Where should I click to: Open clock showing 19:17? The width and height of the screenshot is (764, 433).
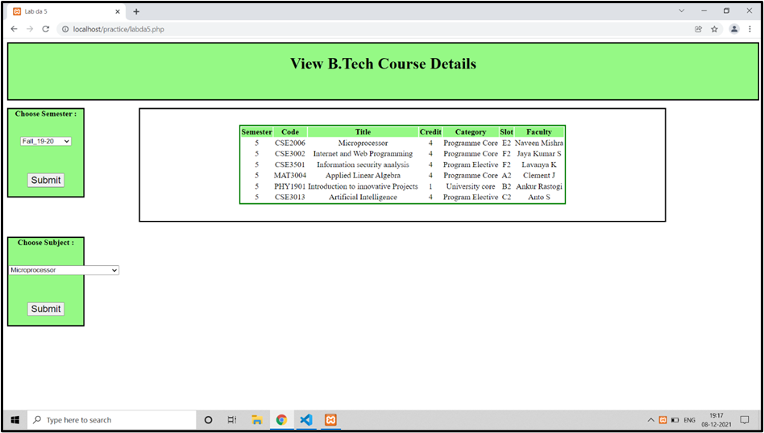(x=716, y=420)
